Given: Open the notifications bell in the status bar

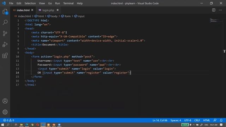Looking at the screenshot, I should [221, 120].
